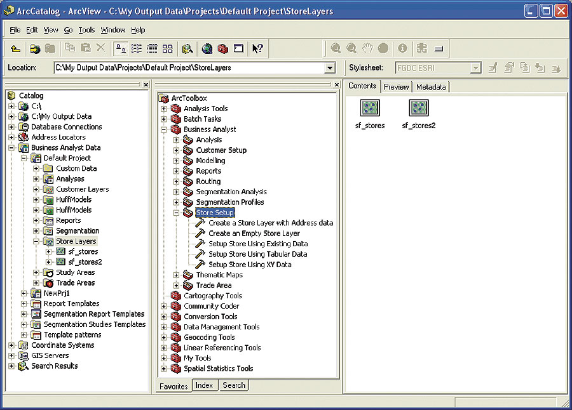
Task: Select Address Locators in Catalog tree
Action: tap(58, 137)
